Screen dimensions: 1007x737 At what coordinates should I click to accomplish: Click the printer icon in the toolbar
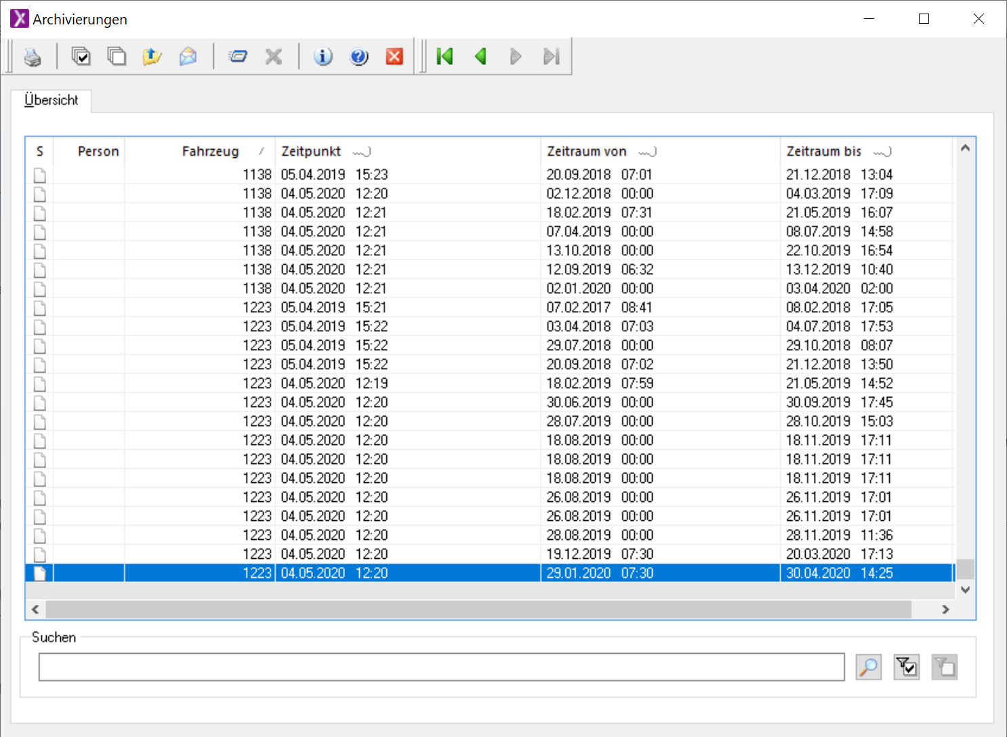click(x=33, y=57)
